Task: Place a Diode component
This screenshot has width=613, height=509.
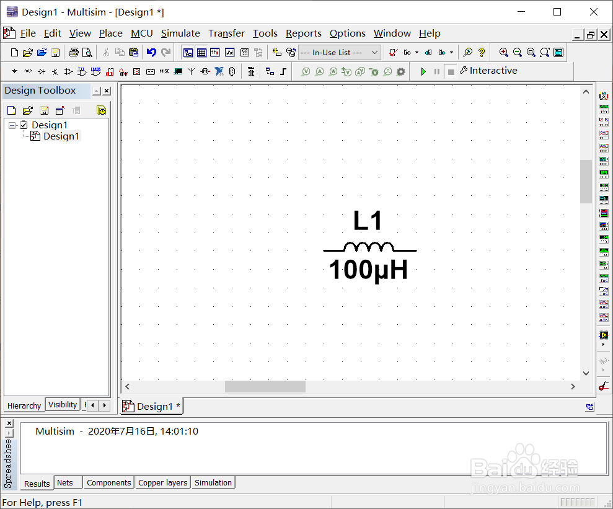Action: tap(42, 71)
